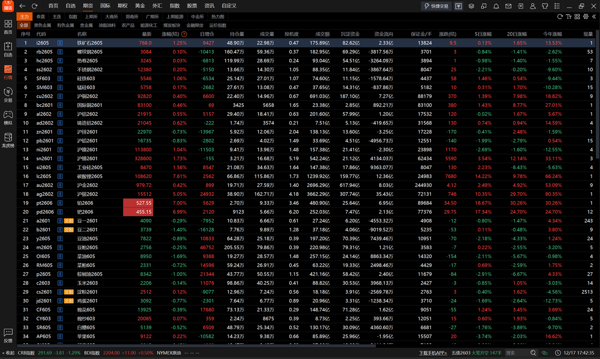
Task: Click the BDI指数 label in the status bar
Action: [x=92, y=353]
